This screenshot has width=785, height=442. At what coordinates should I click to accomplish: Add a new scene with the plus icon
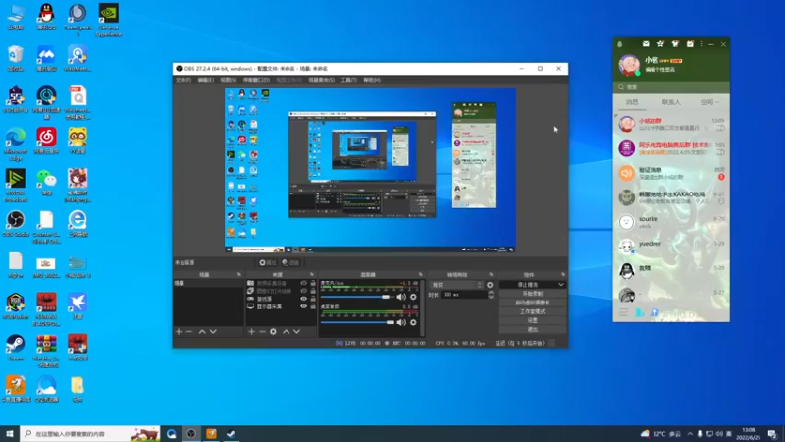179,331
